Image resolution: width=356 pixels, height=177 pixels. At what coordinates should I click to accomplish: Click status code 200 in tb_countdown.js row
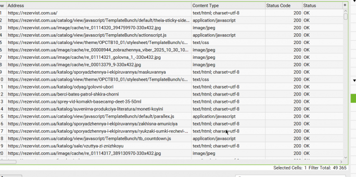pos(284,139)
